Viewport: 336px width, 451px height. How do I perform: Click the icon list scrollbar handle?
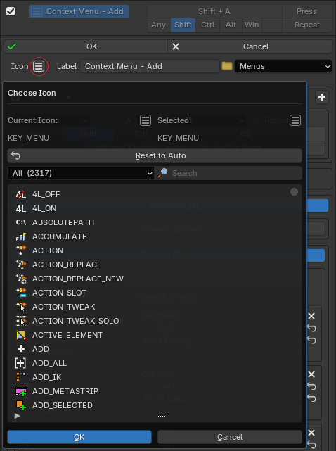tap(294, 192)
